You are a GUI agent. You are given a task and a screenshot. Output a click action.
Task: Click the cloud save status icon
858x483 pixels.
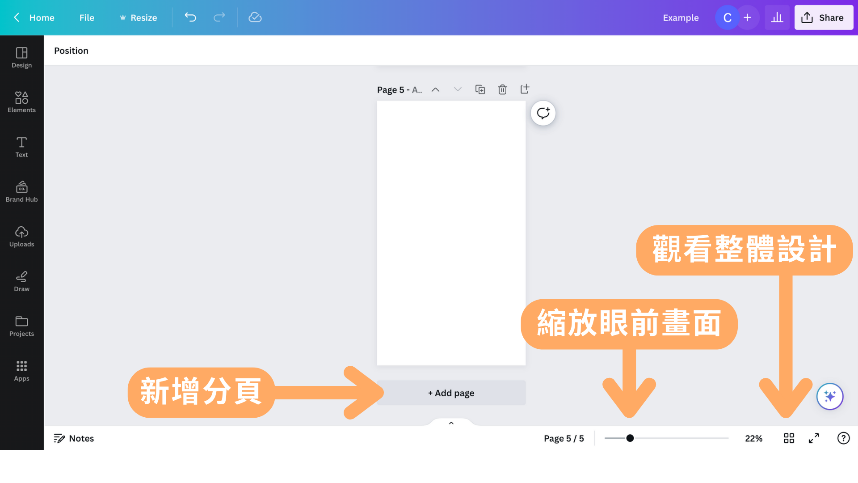(x=255, y=17)
